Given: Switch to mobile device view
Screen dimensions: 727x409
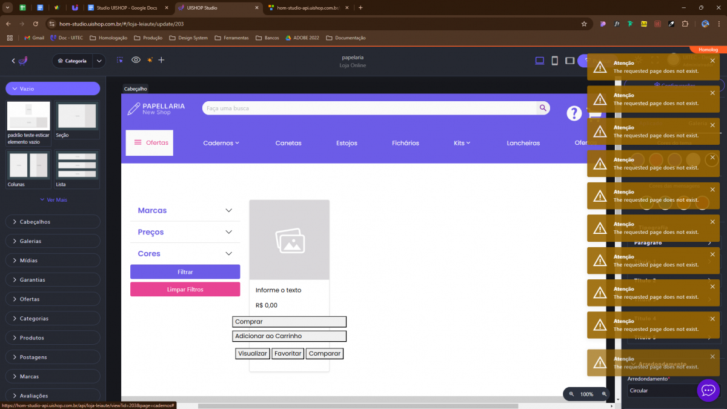Looking at the screenshot, I should [554, 61].
